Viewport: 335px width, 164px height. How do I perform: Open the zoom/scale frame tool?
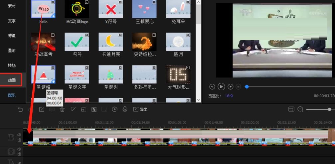point(83,110)
